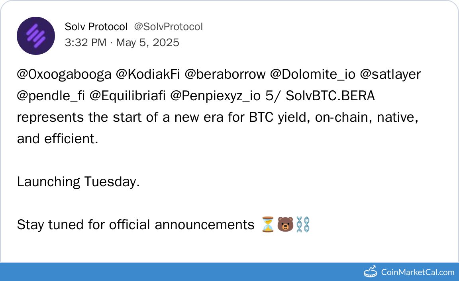The width and height of the screenshot is (459, 281).
Task: Click the hourglass emoji
Action: click(x=267, y=224)
